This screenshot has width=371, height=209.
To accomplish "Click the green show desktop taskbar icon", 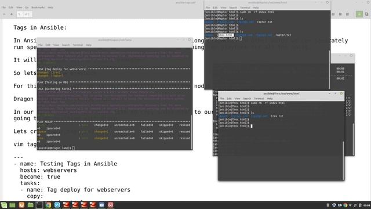I will (x=12, y=205).
